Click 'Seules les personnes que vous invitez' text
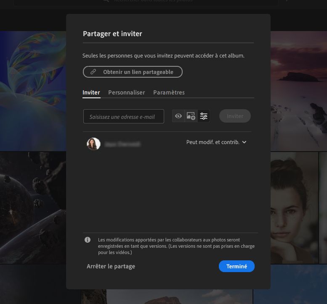Viewport: 327px width, 304px height. 163,56
